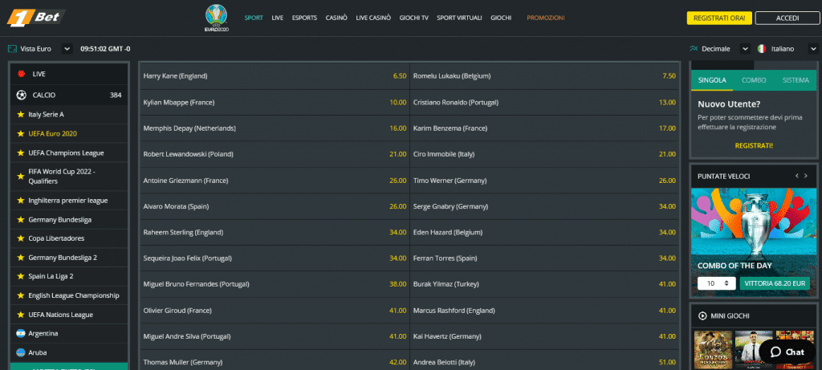
Task: Select FIFA World Cup 2022 Qualifiers
Action: coord(69,177)
